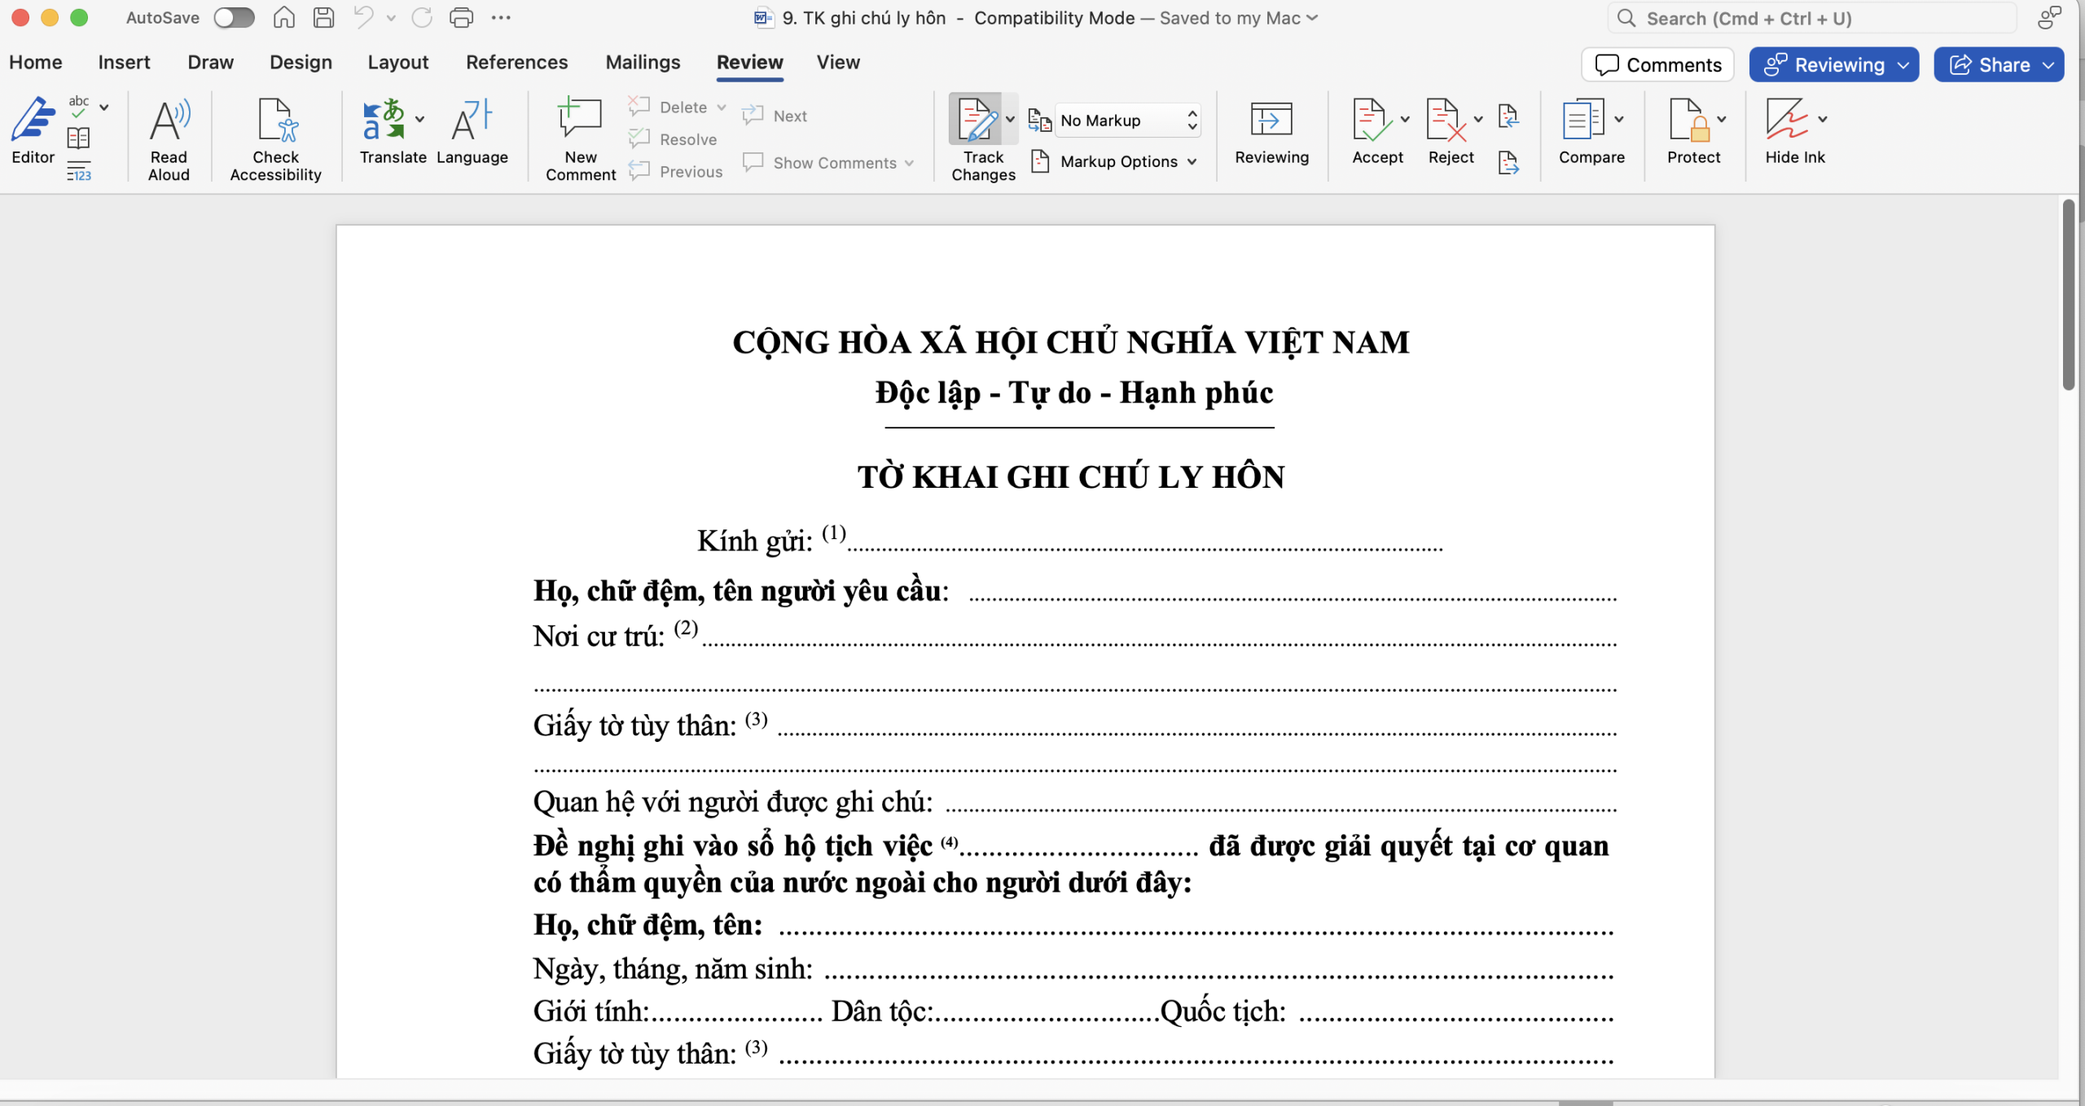The height and width of the screenshot is (1106, 2085).
Task: Expand the Reject dropdown arrow
Action: (x=1478, y=119)
